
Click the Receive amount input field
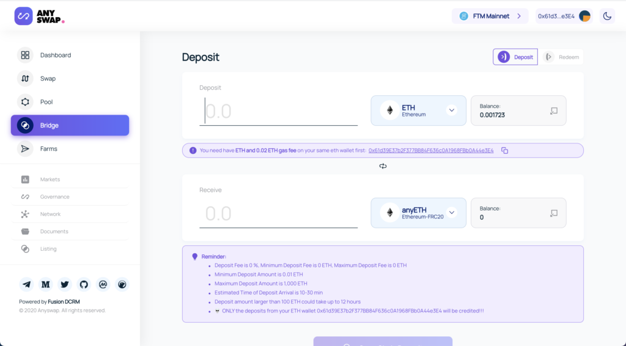(278, 213)
